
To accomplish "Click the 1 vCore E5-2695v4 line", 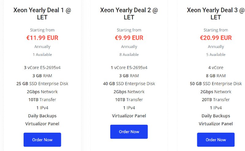I will [129, 68].
